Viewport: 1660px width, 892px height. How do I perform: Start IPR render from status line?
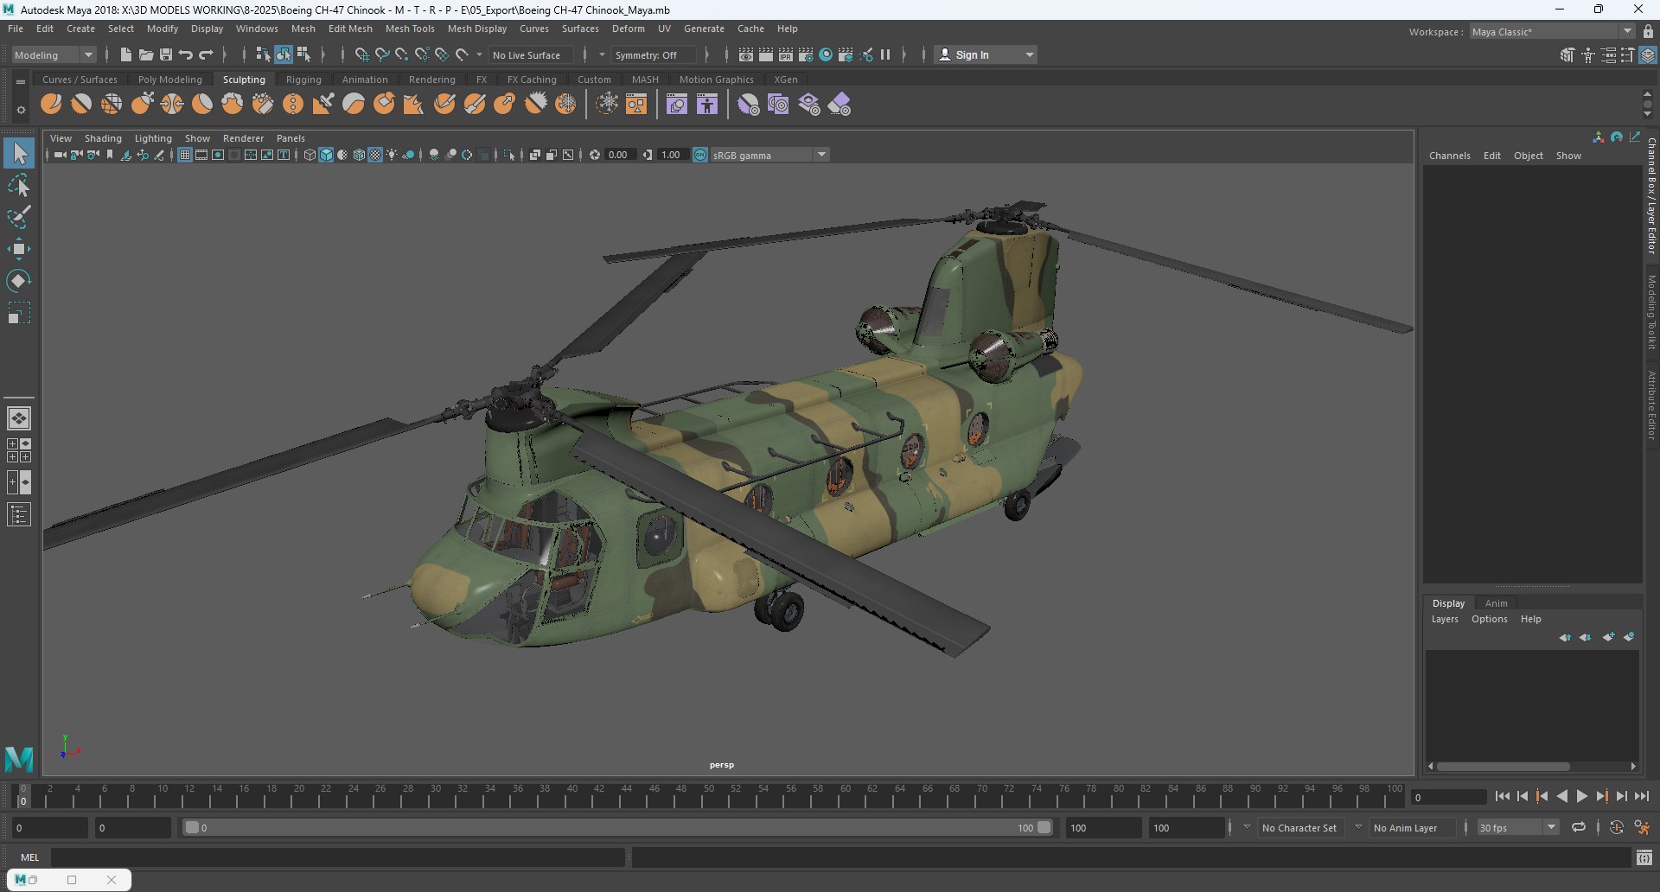coord(786,54)
